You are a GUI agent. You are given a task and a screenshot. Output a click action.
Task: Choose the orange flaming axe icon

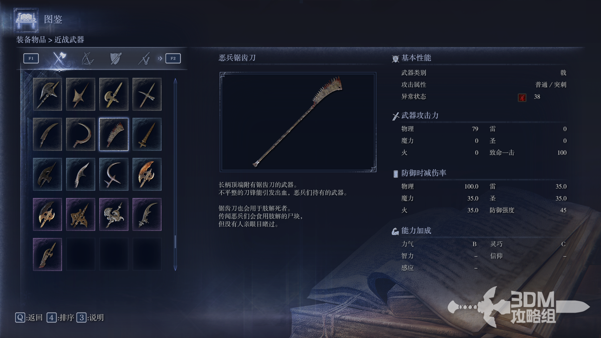147,174
